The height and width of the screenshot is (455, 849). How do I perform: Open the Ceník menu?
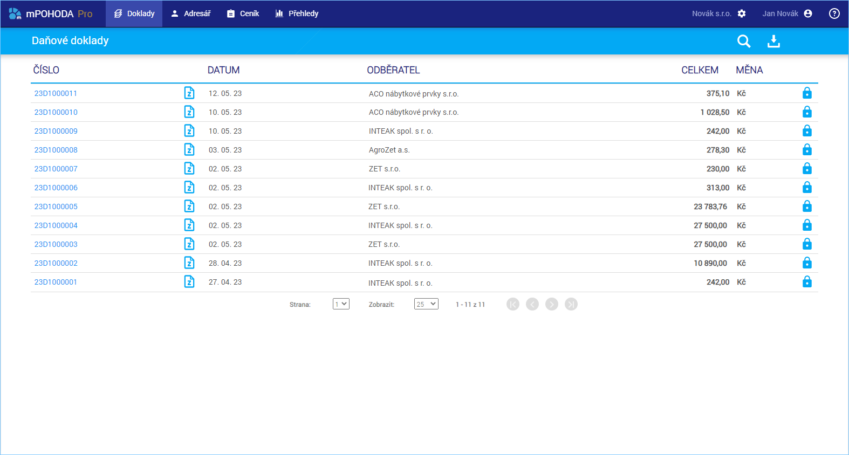(x=243, y=13)
